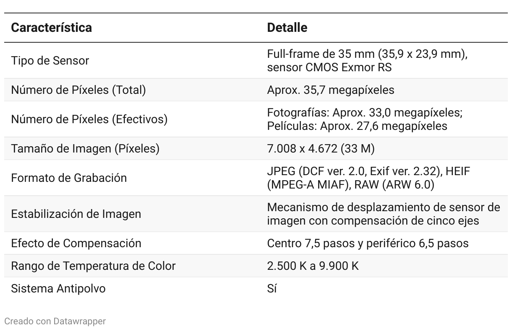Select the Formato de Grabación row label

[69, 178]
